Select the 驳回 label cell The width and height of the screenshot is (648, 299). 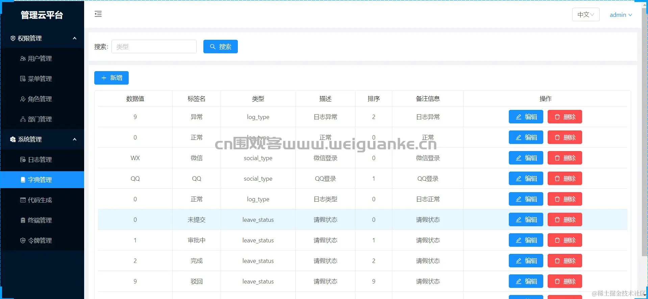[x=197, y=281]
